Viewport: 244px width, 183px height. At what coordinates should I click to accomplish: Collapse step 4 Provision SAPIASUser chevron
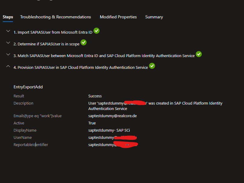click(8, 66)
